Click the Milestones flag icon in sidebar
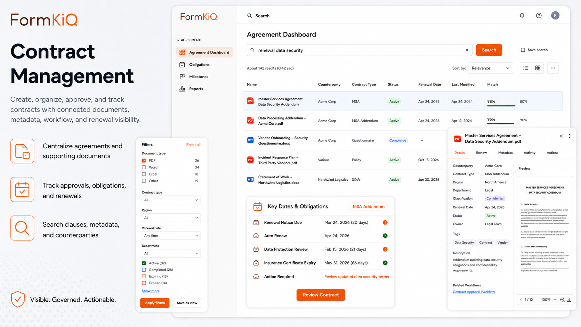581x327 pixels. [182, 77]
